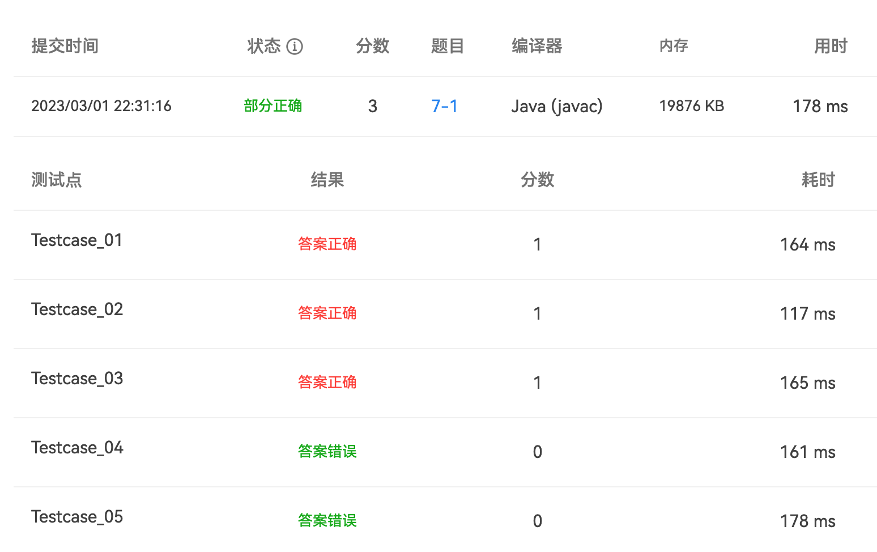Viewport: 877px width, 552px height.
Task: Select the Testcase_04 row label
Action: 77,448
